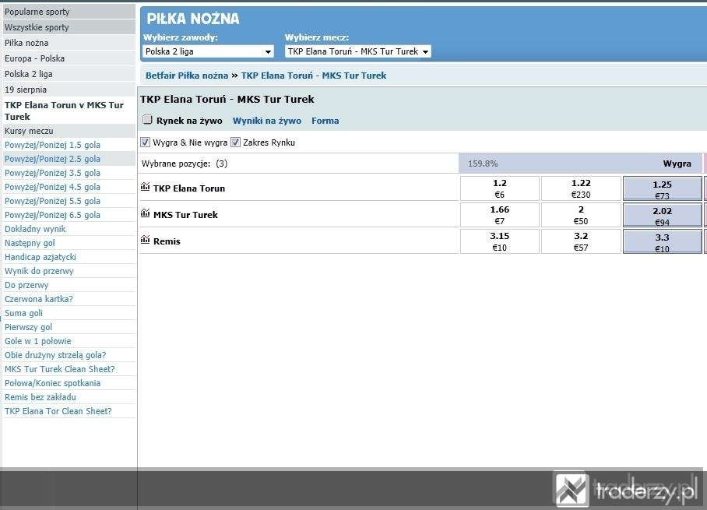Open Suma goli market
707x510 pixels.
tap(23, 313)
